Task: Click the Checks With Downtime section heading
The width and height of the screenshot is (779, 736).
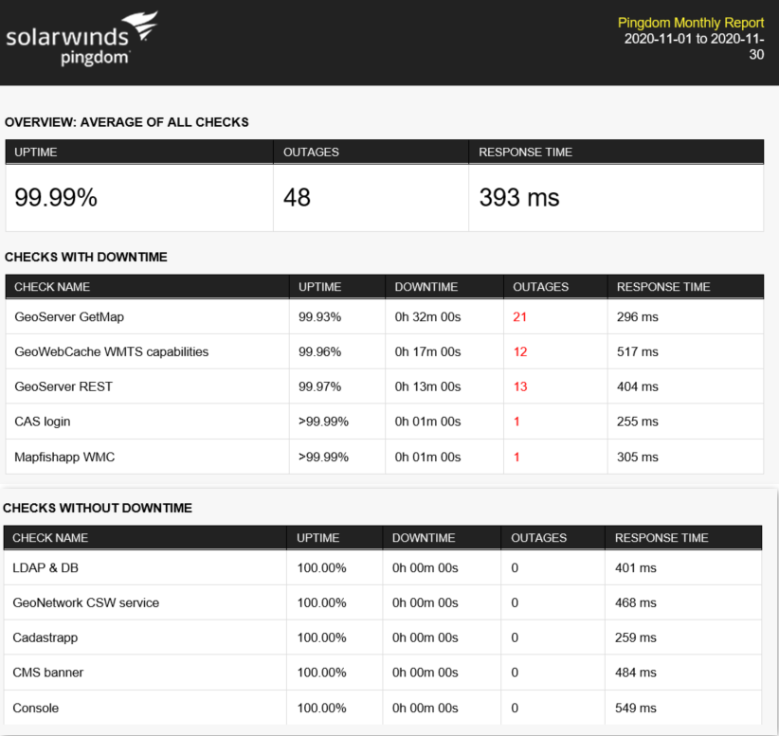Action: click(x=86, y=257)
